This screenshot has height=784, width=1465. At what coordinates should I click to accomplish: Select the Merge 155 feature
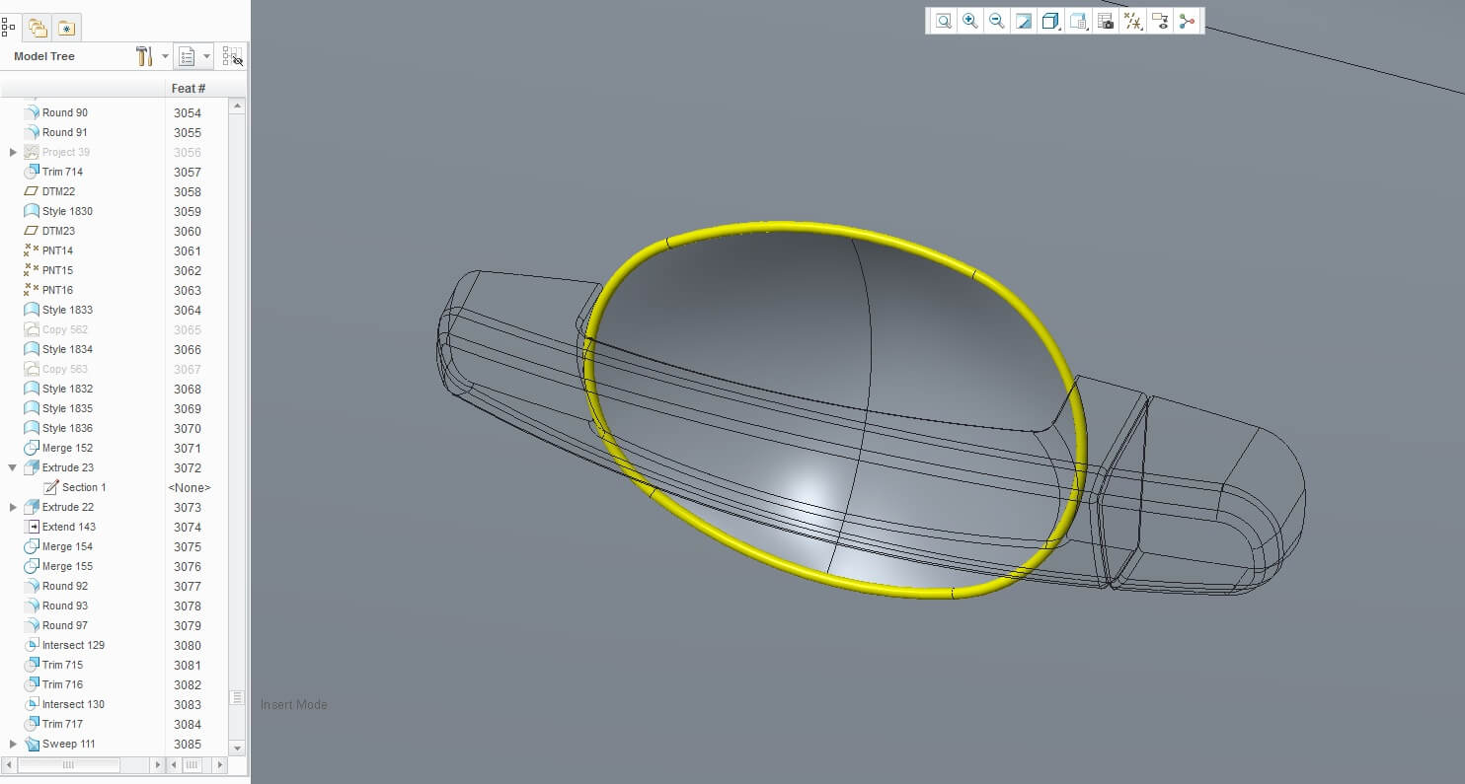click(x=67, y=566)
